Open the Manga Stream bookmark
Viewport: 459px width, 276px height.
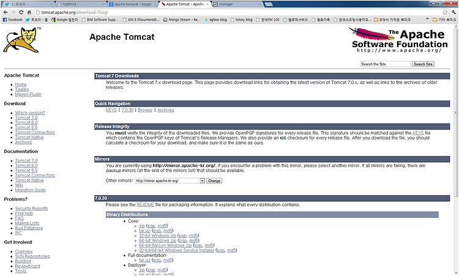tap(182, 20)
